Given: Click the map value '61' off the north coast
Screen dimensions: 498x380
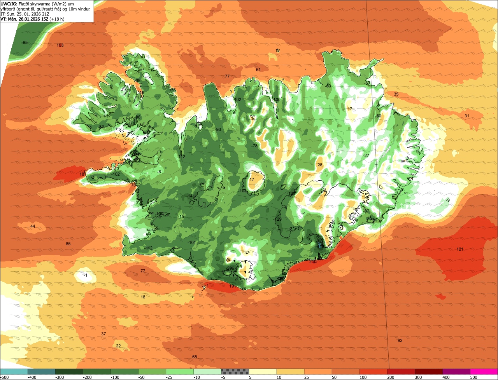Looking at the screenshot, I should click(258, 70).
